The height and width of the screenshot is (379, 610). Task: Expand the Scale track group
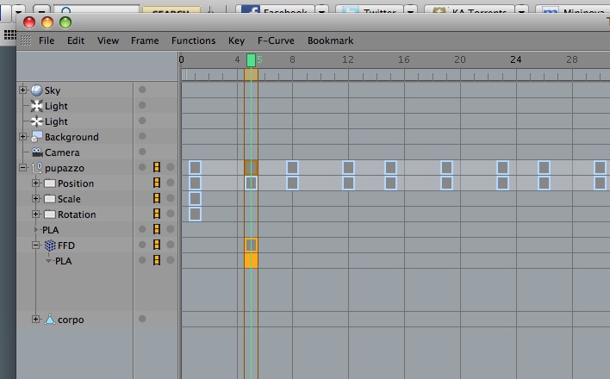[x=36, y=198]
